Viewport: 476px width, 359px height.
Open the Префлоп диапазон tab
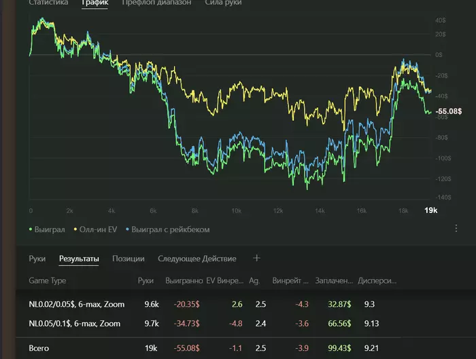tap(156, 3)
